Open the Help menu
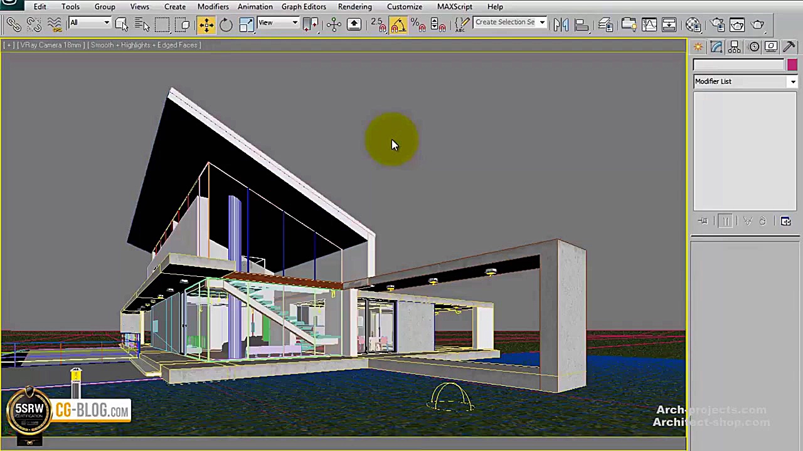 pyautogui.click(x=495, y=6)
